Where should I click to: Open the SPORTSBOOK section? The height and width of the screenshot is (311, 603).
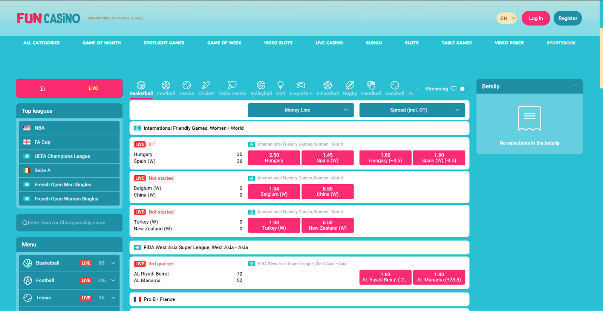point(561,43)
